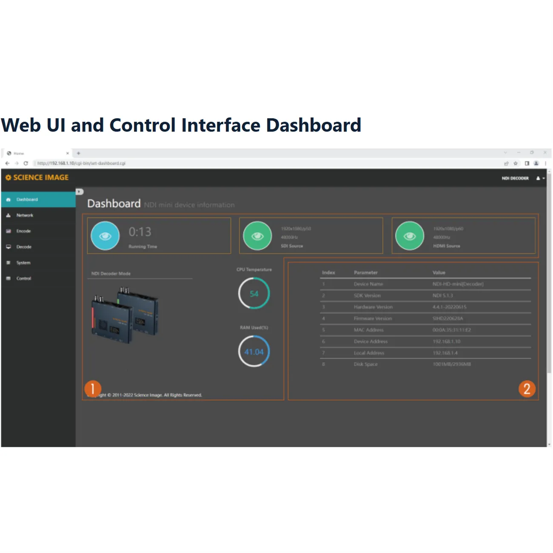
Task: Go to Decode section in sidebar
Action: coord(24,247)
